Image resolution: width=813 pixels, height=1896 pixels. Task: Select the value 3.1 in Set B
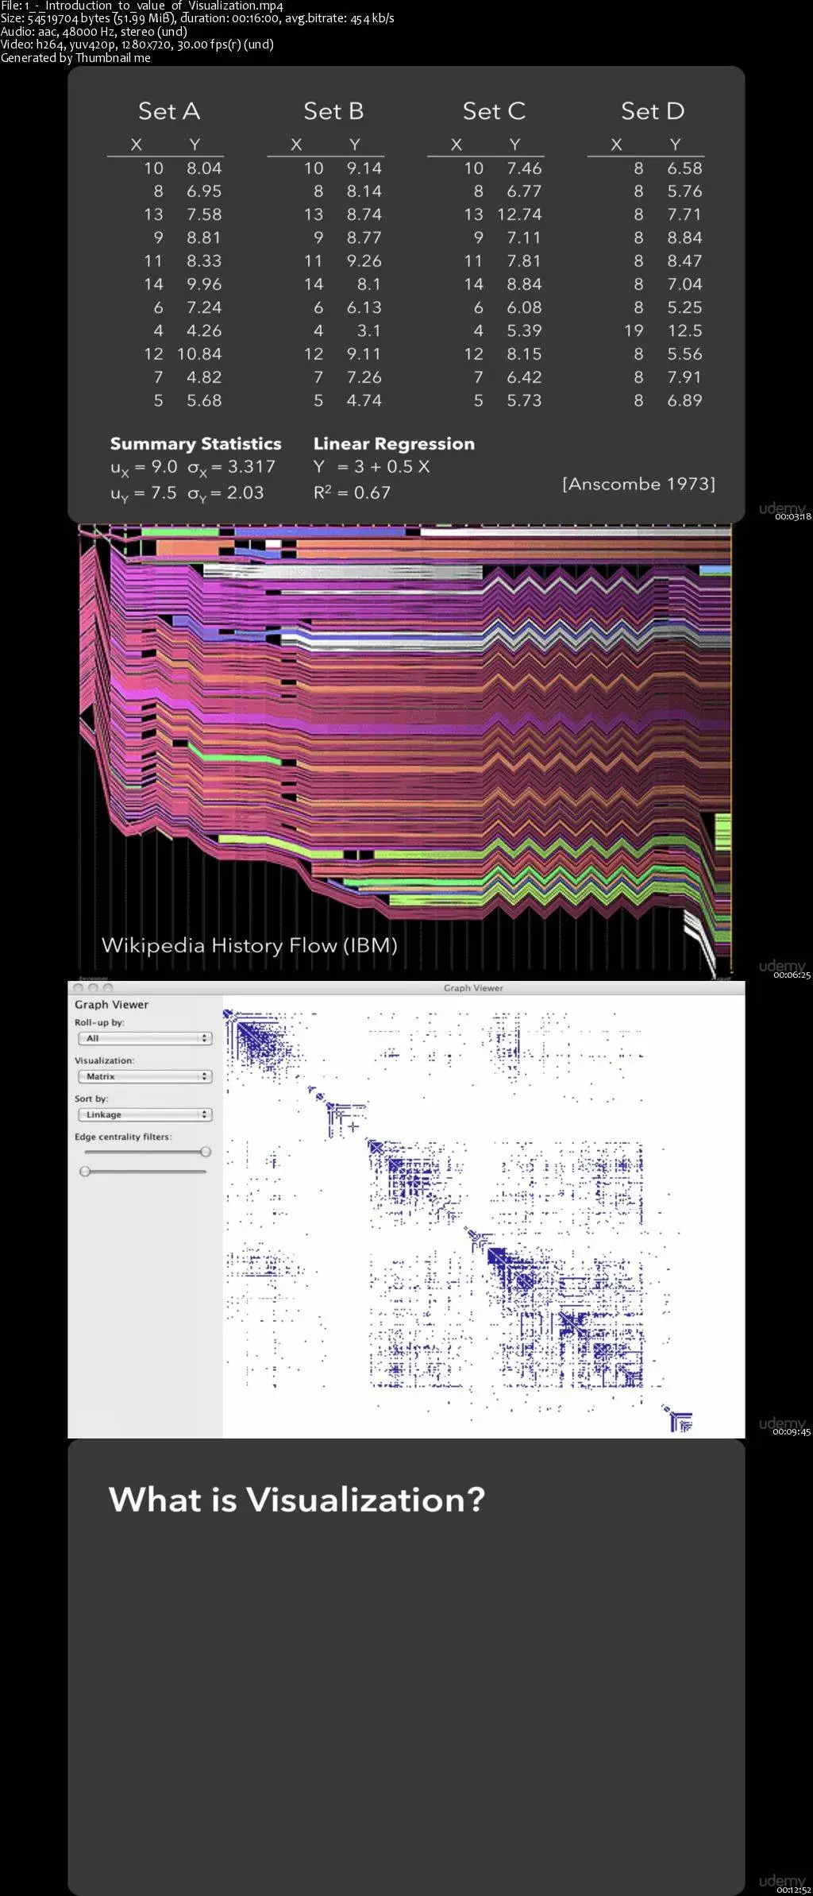click(x=368, y=330)
